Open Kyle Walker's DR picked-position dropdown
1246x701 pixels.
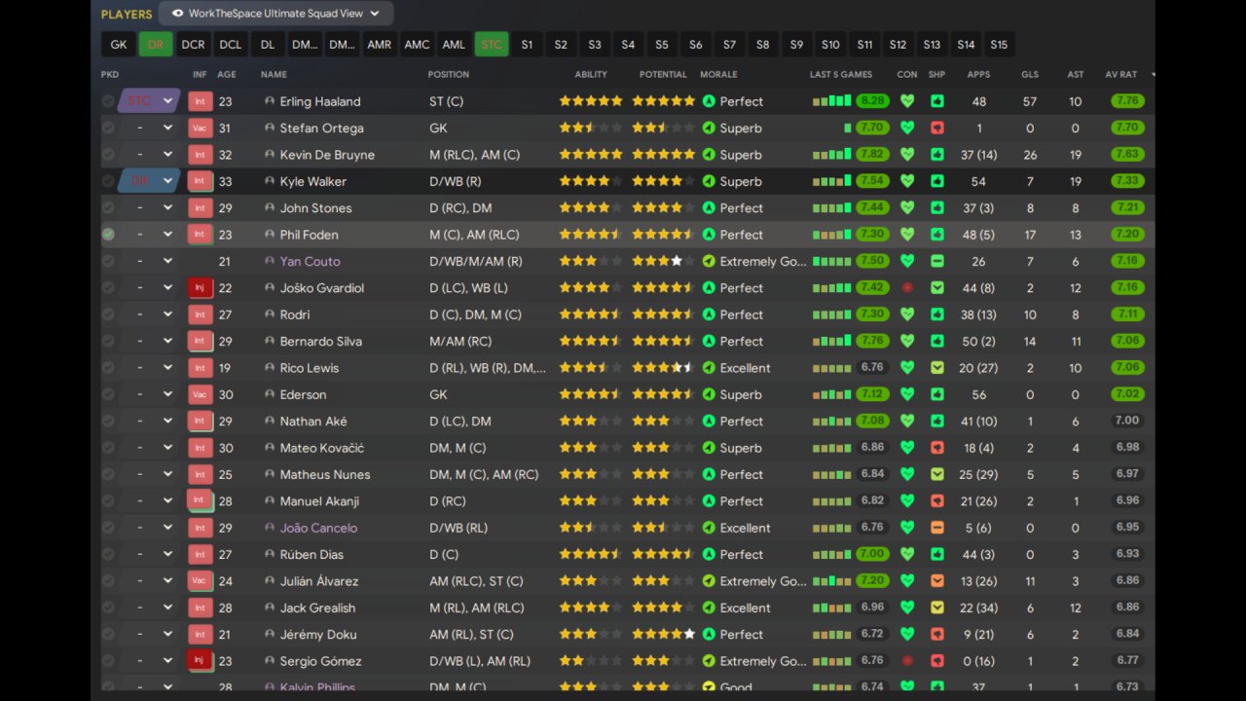(x=149, y=181)
